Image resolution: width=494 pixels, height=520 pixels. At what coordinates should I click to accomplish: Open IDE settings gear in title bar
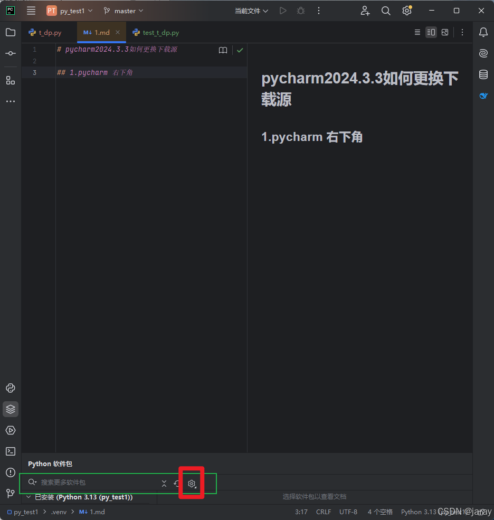pos(407,11)
